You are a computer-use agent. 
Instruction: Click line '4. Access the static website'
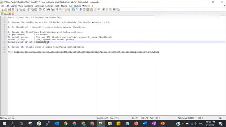click(46, 47)
